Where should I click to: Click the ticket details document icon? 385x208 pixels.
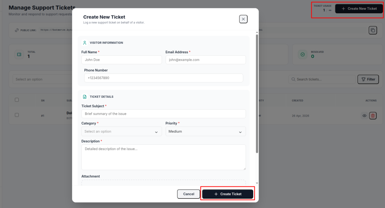(x=85, y=97)
